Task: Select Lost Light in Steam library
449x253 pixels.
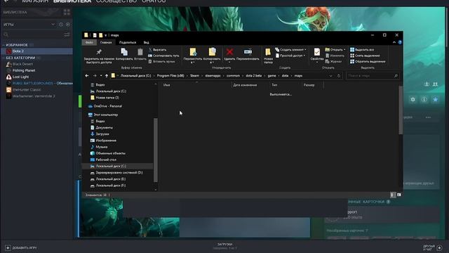Action: click(20, 77)
